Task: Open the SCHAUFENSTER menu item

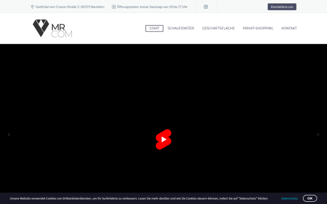Action: (x=181, y=28)
